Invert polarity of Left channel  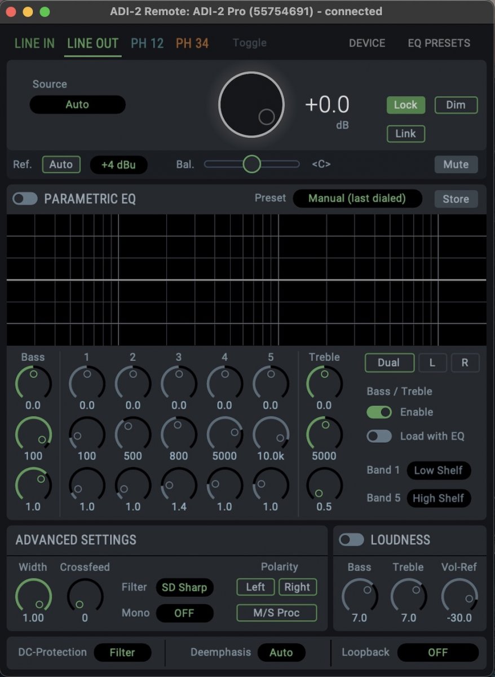point(255,587)
